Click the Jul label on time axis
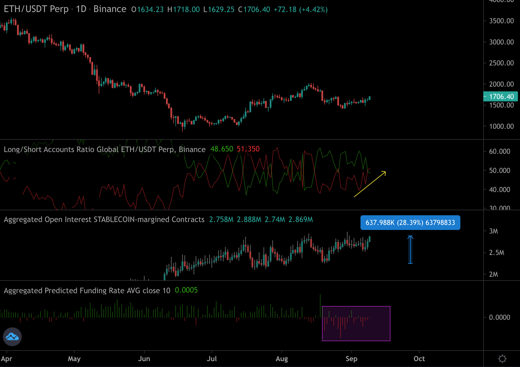The image size is (520, 367). click(x=212, y=359)
